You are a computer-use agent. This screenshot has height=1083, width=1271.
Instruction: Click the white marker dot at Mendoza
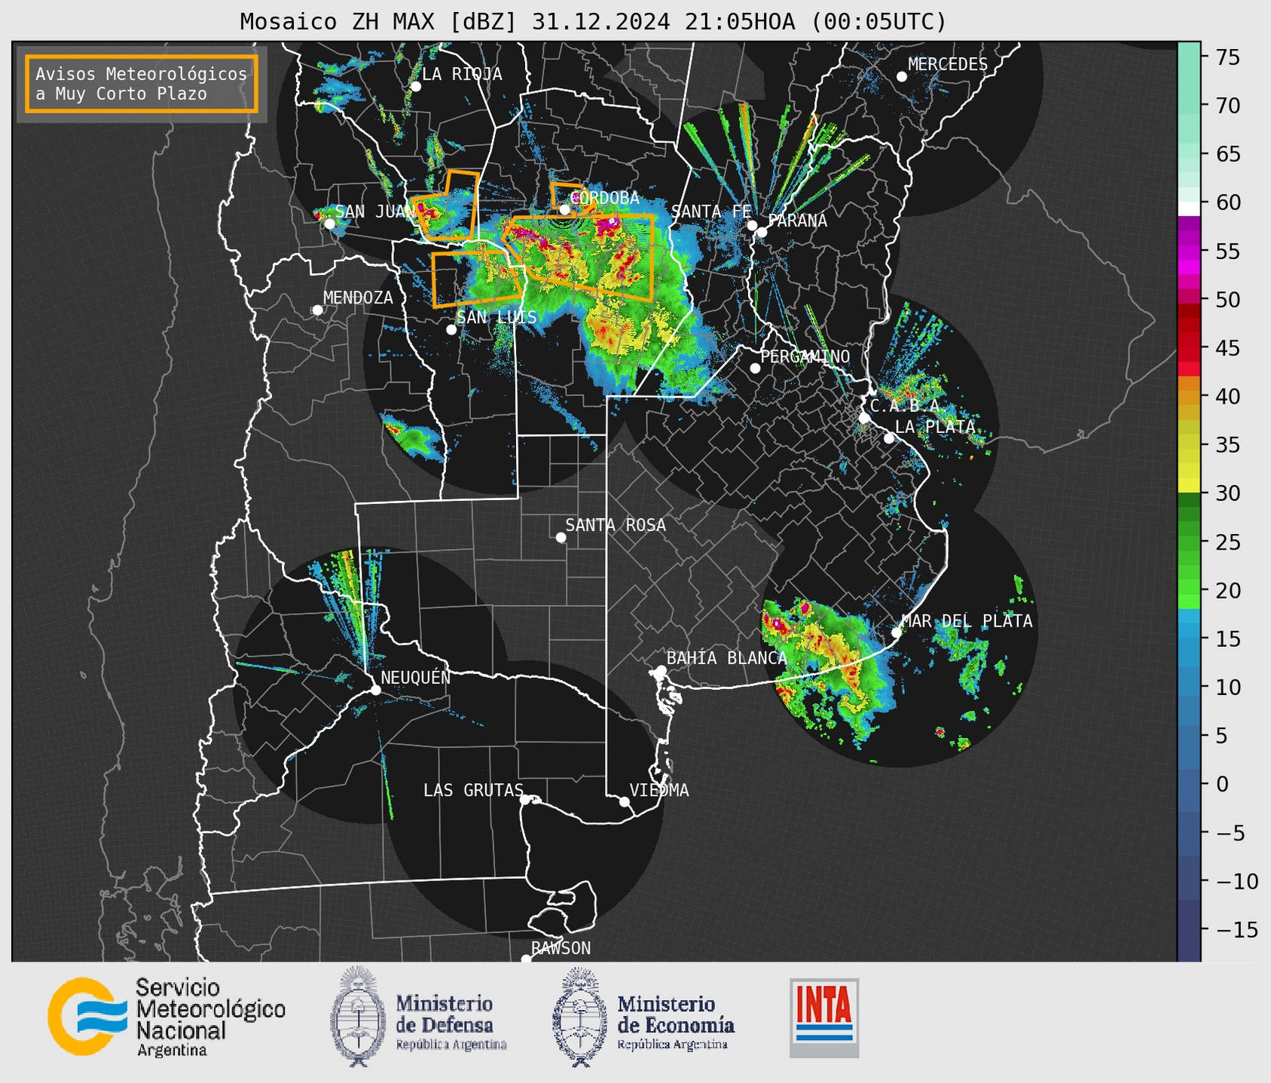(x=317, y=310)
